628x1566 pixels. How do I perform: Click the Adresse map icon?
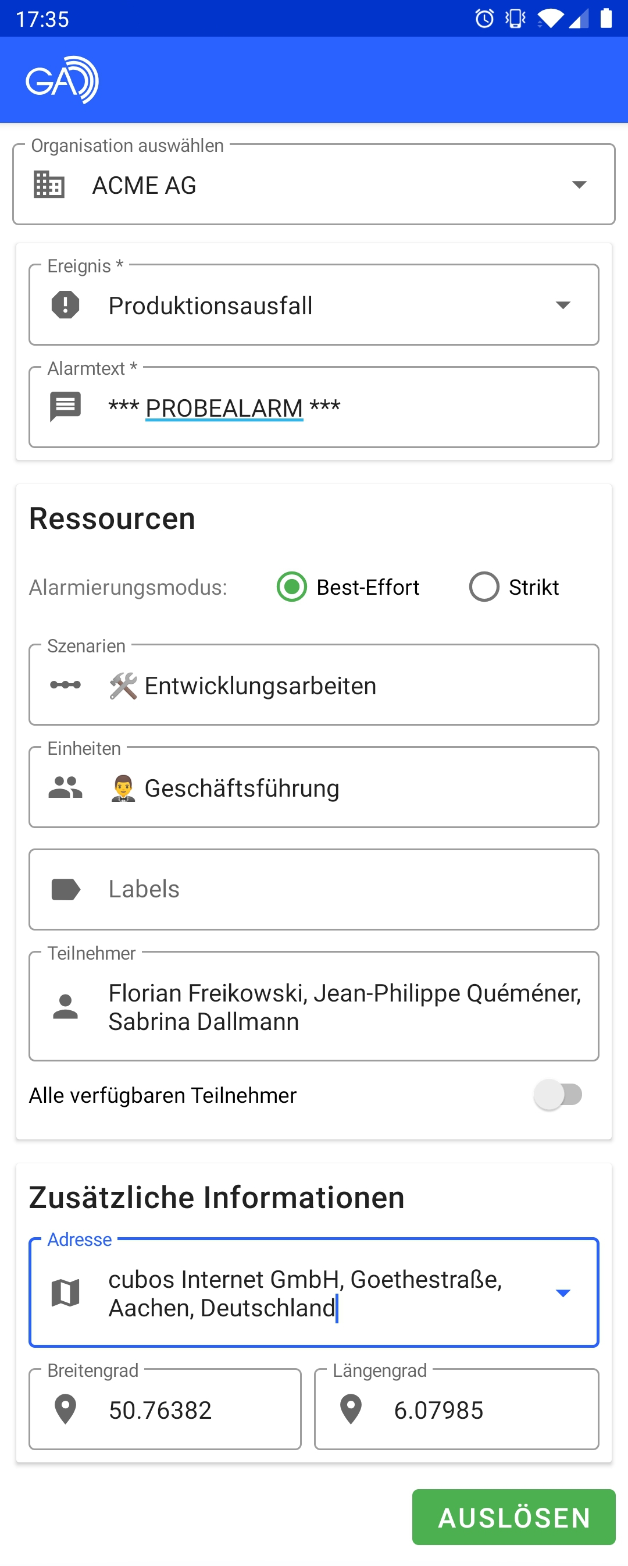tap(66, 1292)
